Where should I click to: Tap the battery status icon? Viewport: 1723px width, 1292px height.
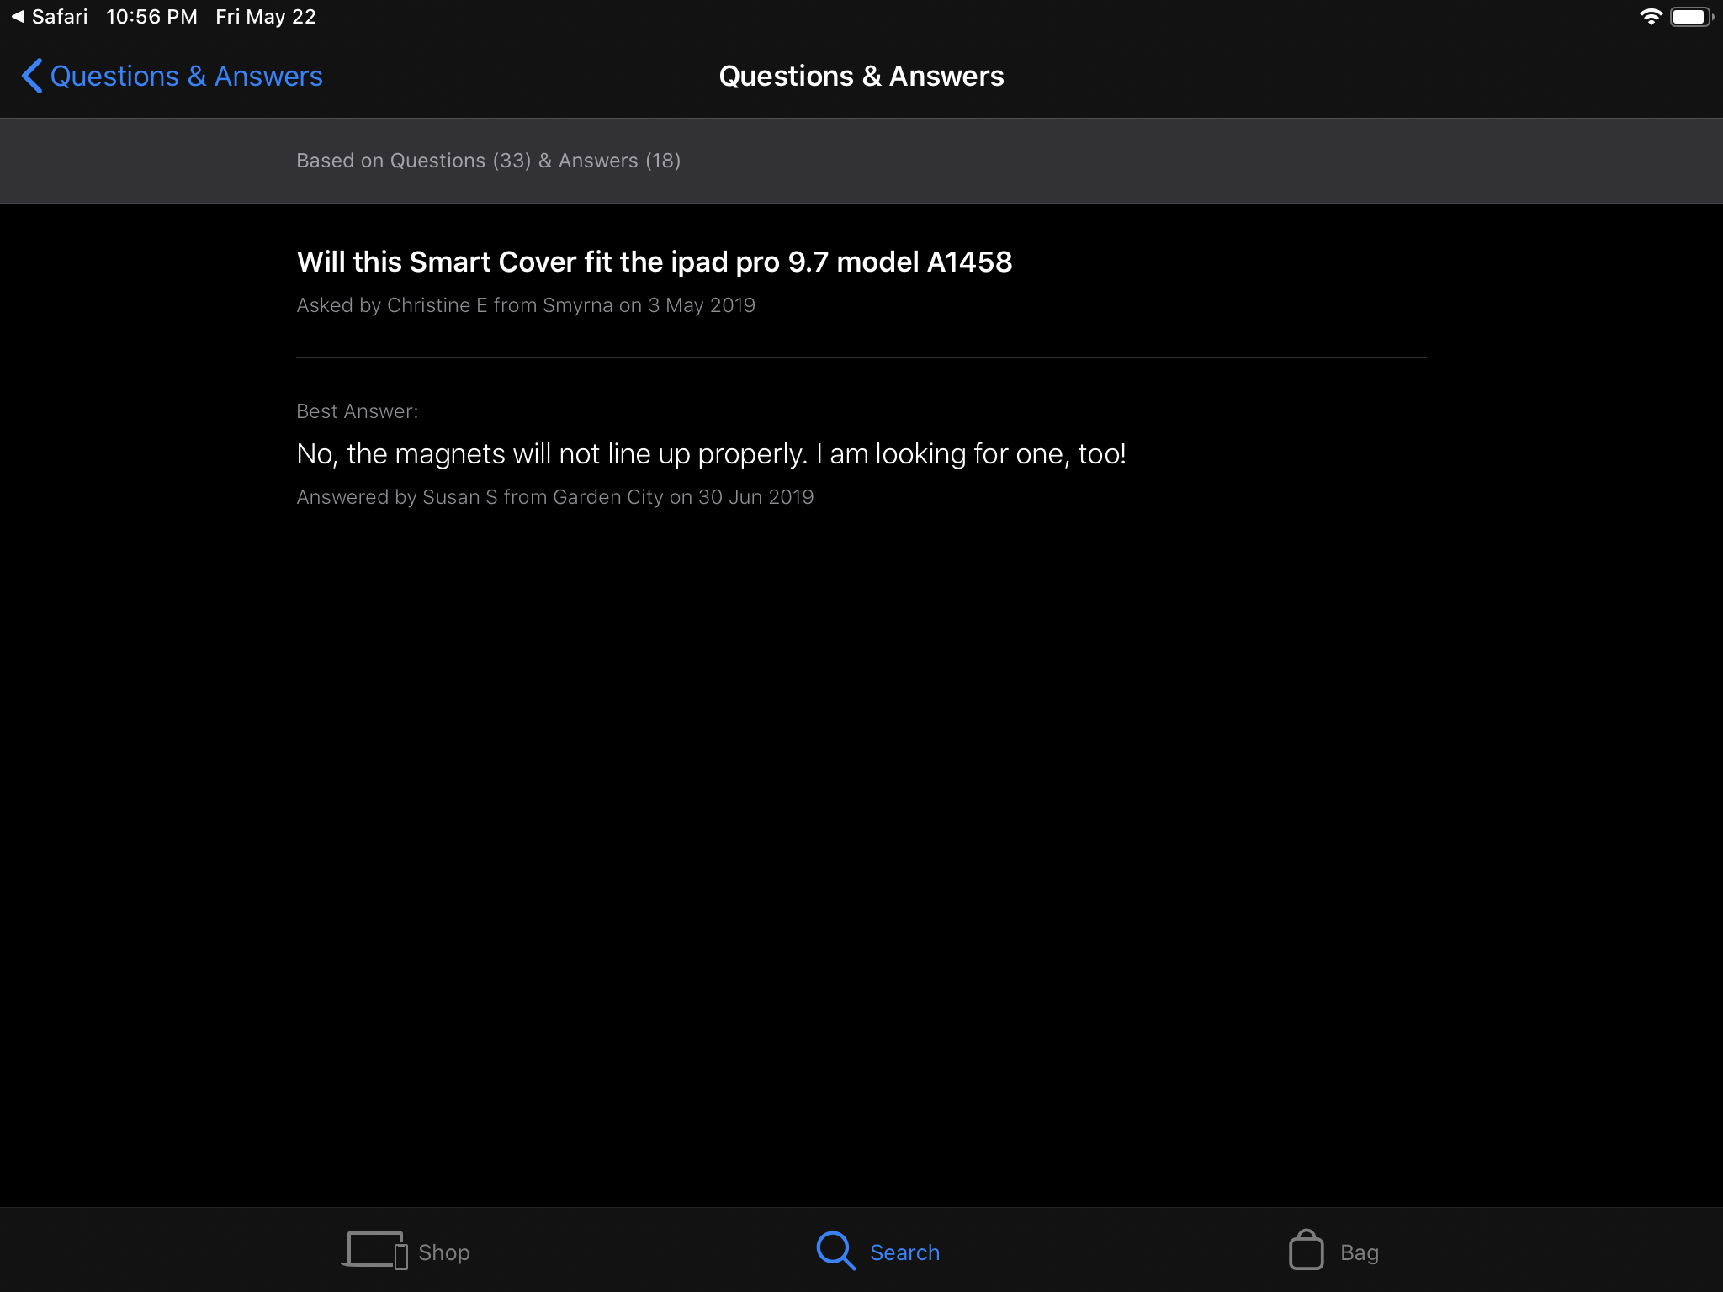tap(1691, 17)
